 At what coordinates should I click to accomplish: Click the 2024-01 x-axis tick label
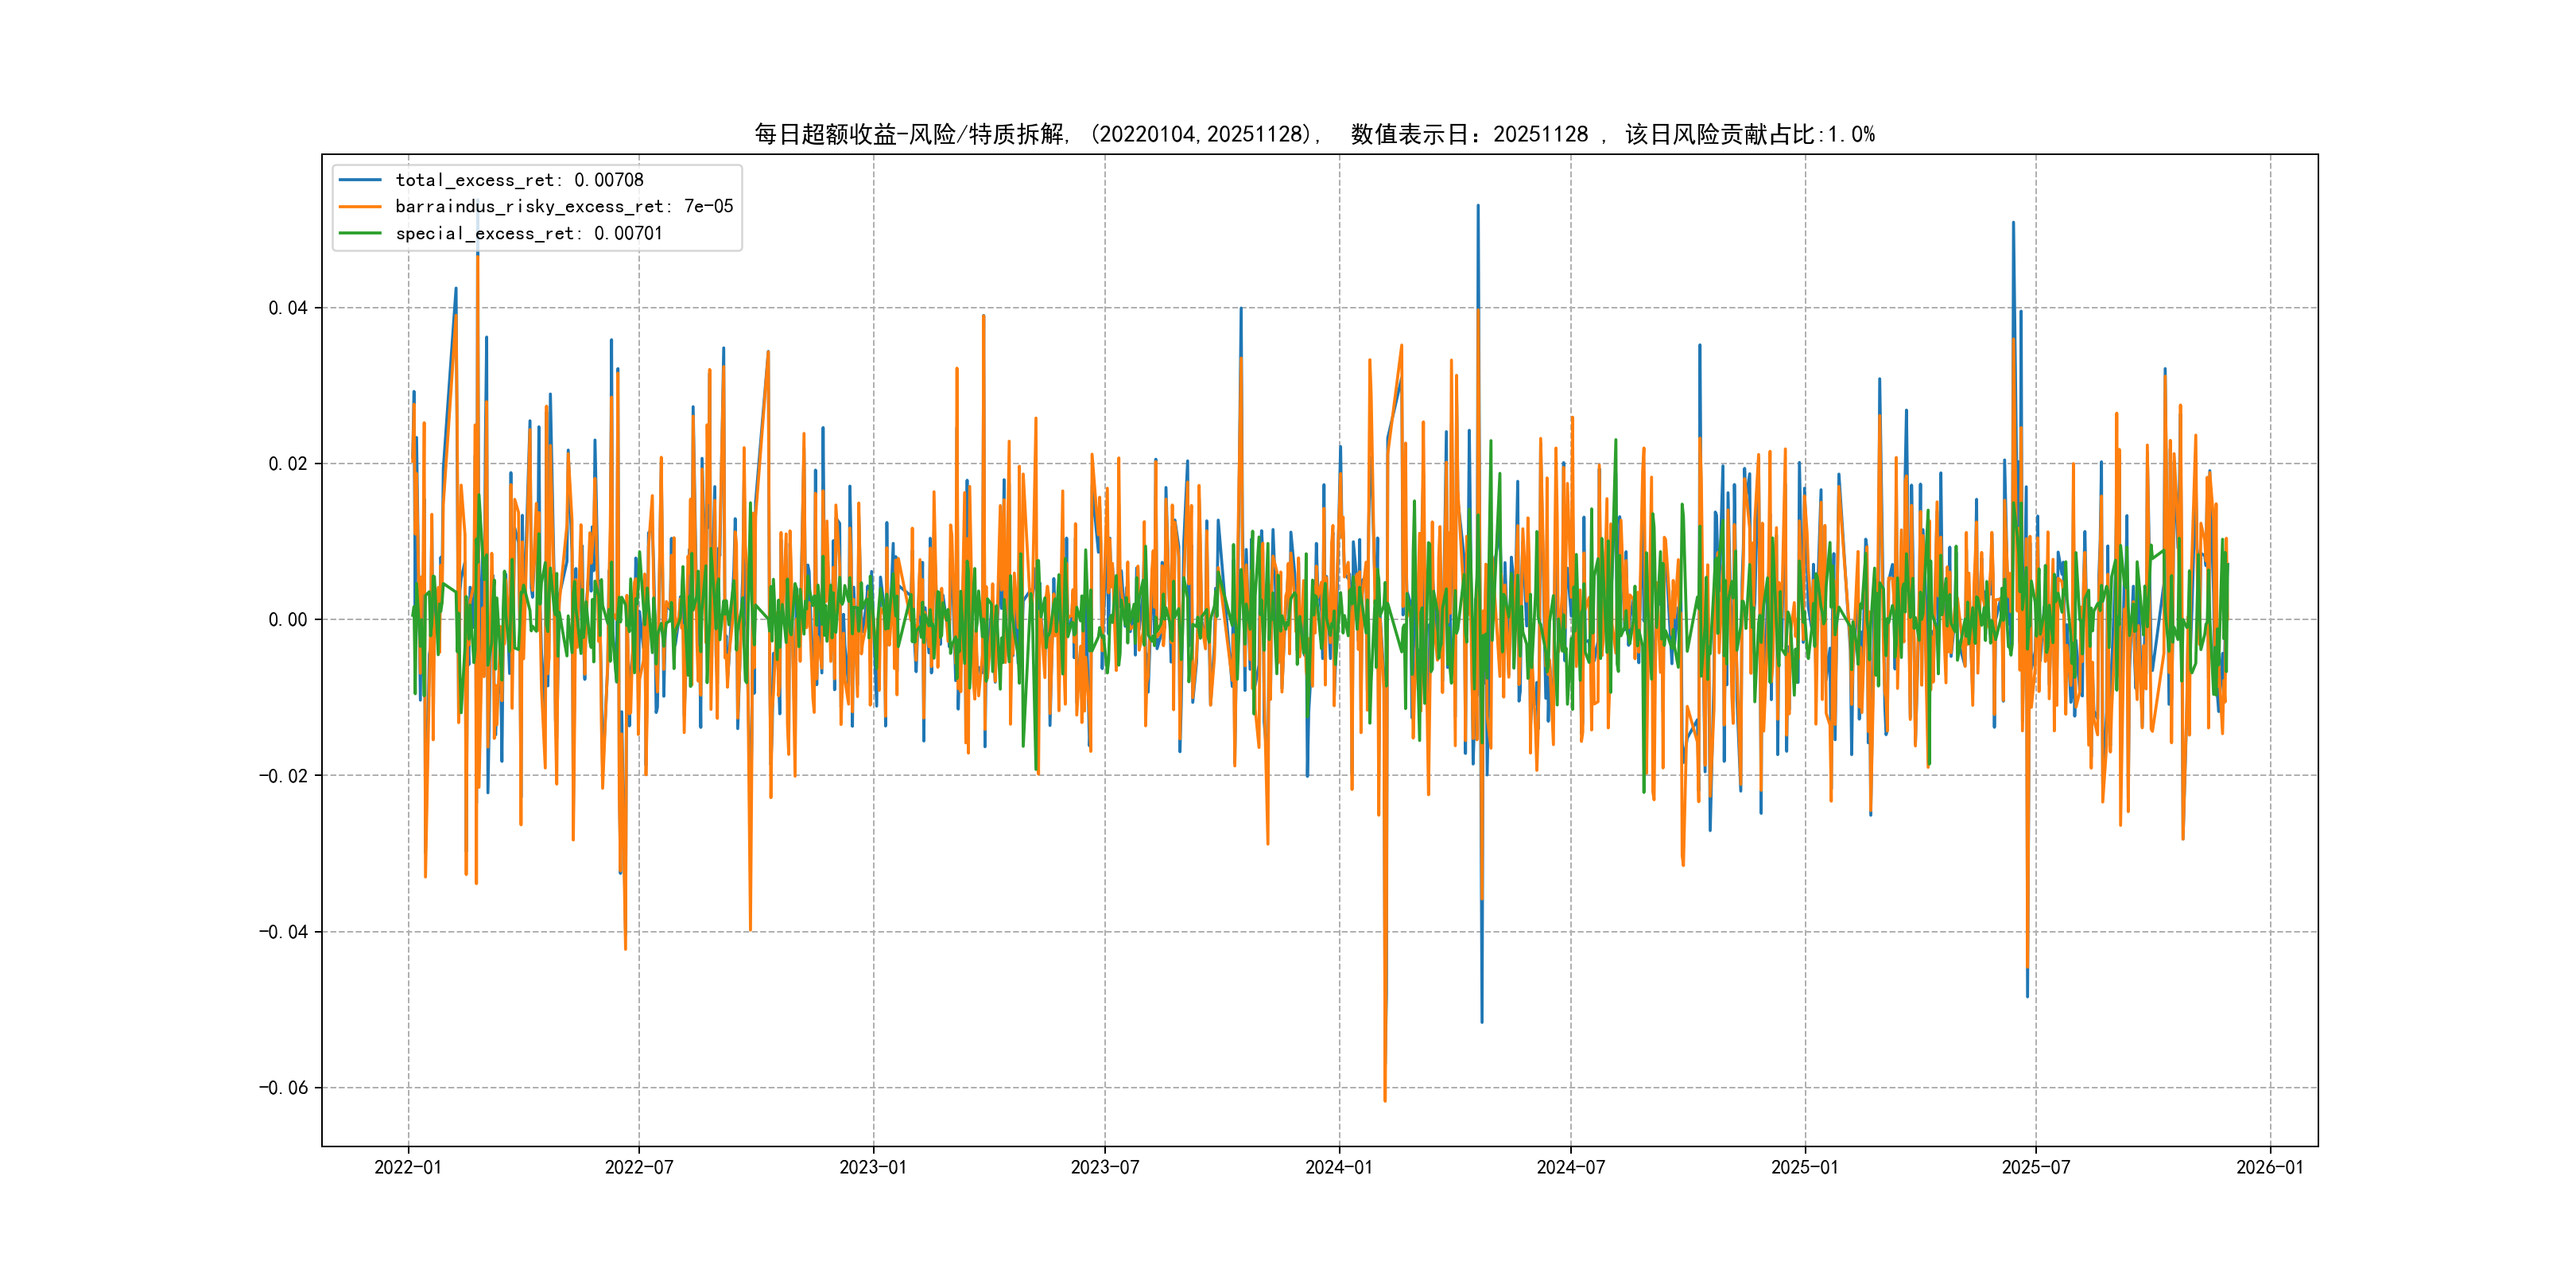(1339, 1167)
